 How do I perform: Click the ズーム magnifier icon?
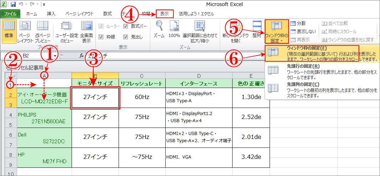pyautogui.click(x=159, y=25)
